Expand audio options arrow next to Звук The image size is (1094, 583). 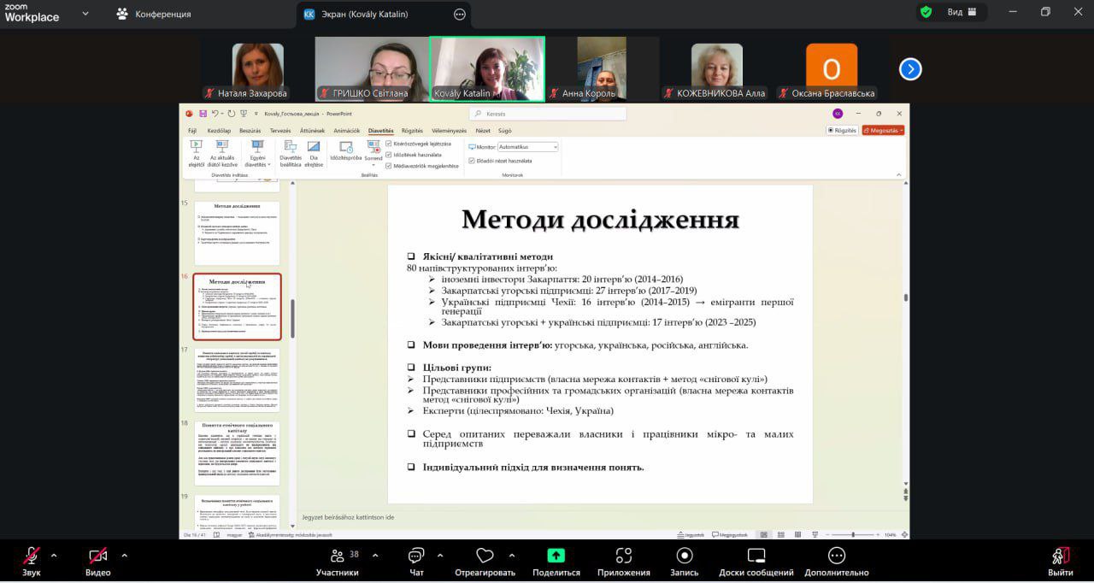coord(54,555)
